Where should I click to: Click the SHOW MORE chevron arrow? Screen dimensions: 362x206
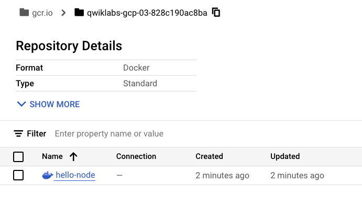click(x=21, y=104)
